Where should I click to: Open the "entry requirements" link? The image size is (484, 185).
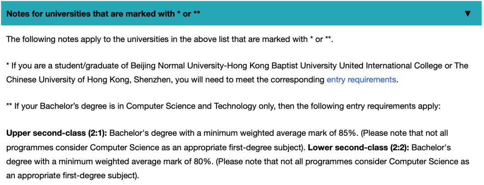pyautogui.click(x=361, y=80)
